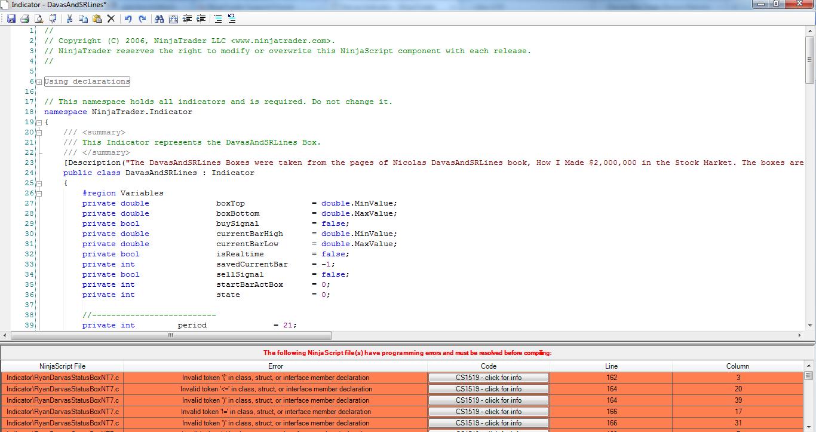Screen dimensions: 816x432
Task: Undo the last edit
Action: pyautogui.click(x=128, y=19)
